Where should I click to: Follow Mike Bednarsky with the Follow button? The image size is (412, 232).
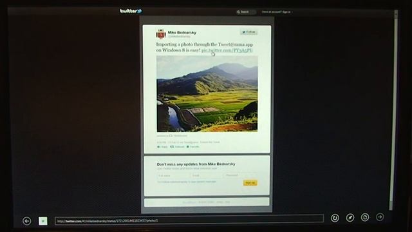click(248, 32)
